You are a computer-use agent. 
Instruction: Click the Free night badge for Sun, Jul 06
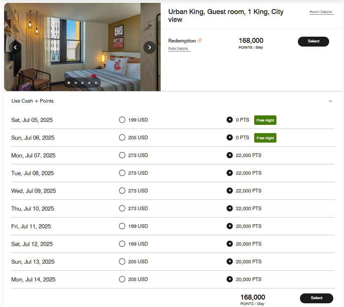265,138
